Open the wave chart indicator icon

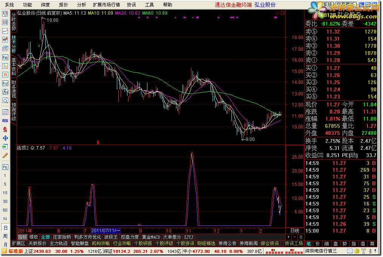(5, 112)
